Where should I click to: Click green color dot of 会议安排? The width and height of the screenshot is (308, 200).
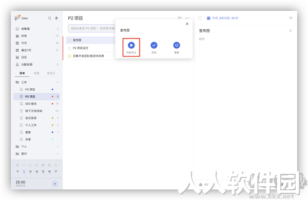(x=52, y=118)
